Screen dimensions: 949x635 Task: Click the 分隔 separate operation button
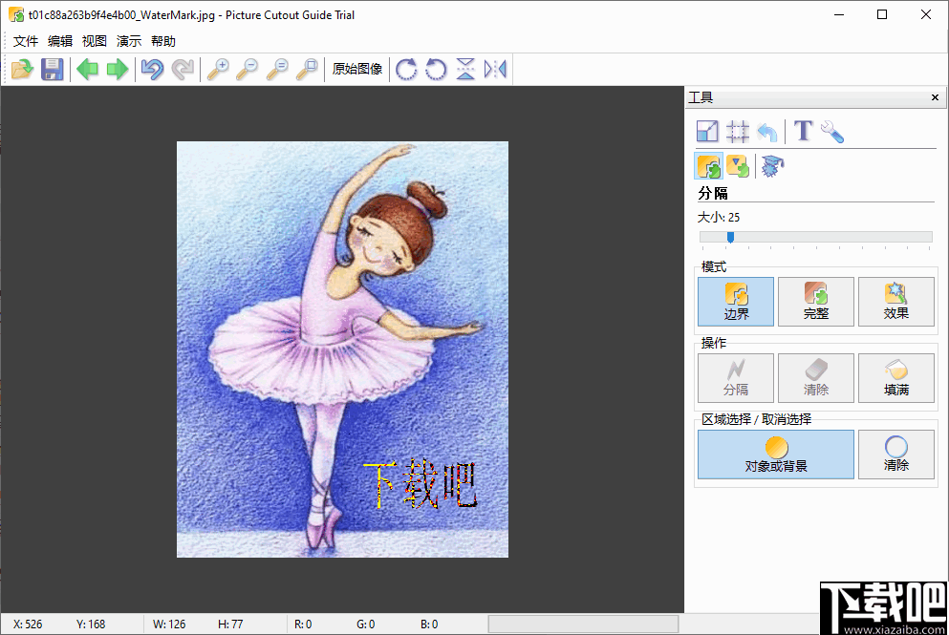[x=736, y=378]
